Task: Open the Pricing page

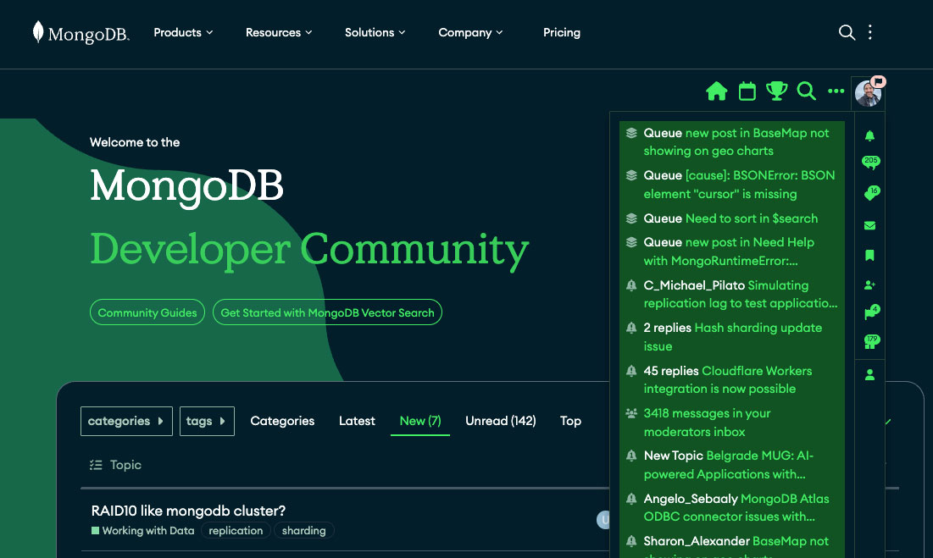Action: [x=562, y=33]
